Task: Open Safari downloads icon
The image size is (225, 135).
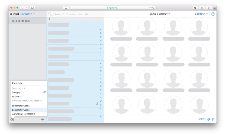Action: pos(195,7)
